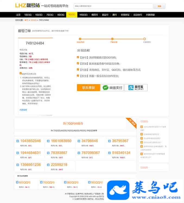Click the blue Alipay logo icon
This screenshot has height=203, width=184.
pyautogui.click(x=131, y=88)
